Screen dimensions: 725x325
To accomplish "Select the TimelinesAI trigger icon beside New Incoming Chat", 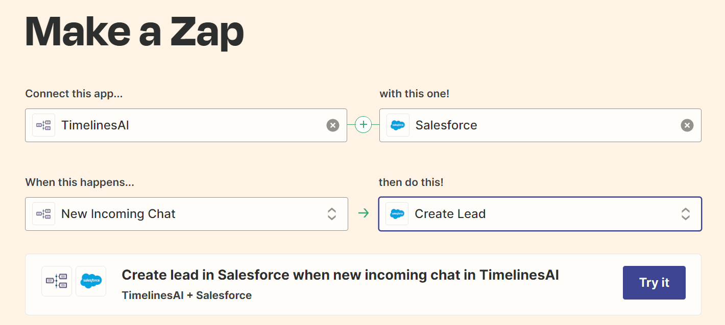I will (43, 213).
